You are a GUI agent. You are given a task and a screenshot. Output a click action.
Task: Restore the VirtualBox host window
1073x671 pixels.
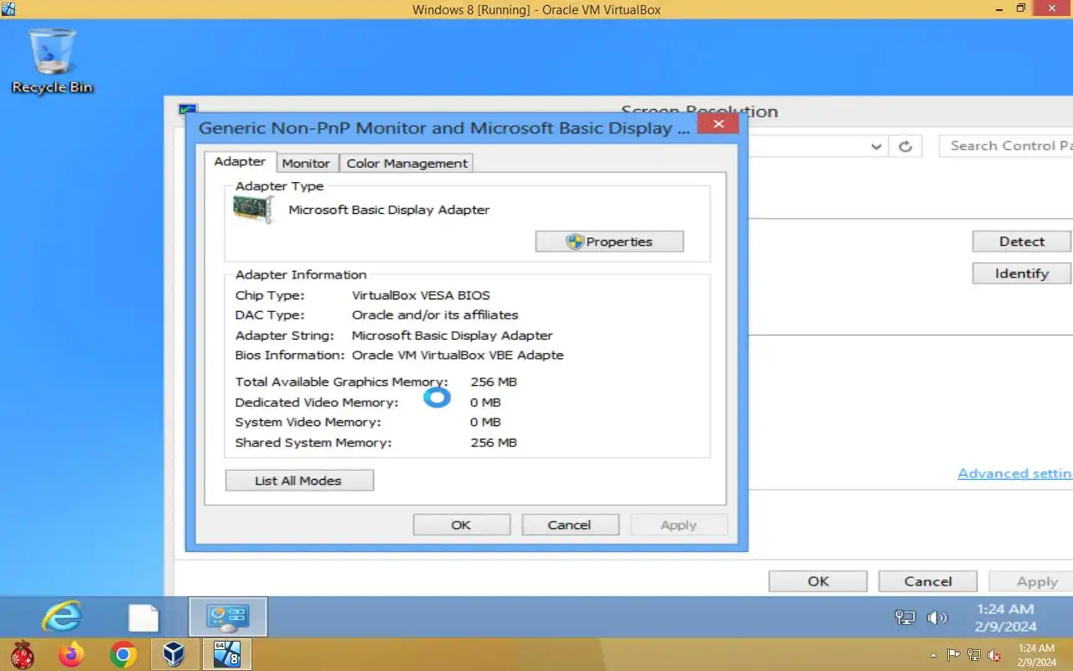pyautogui.click(x=1020, y=8)
